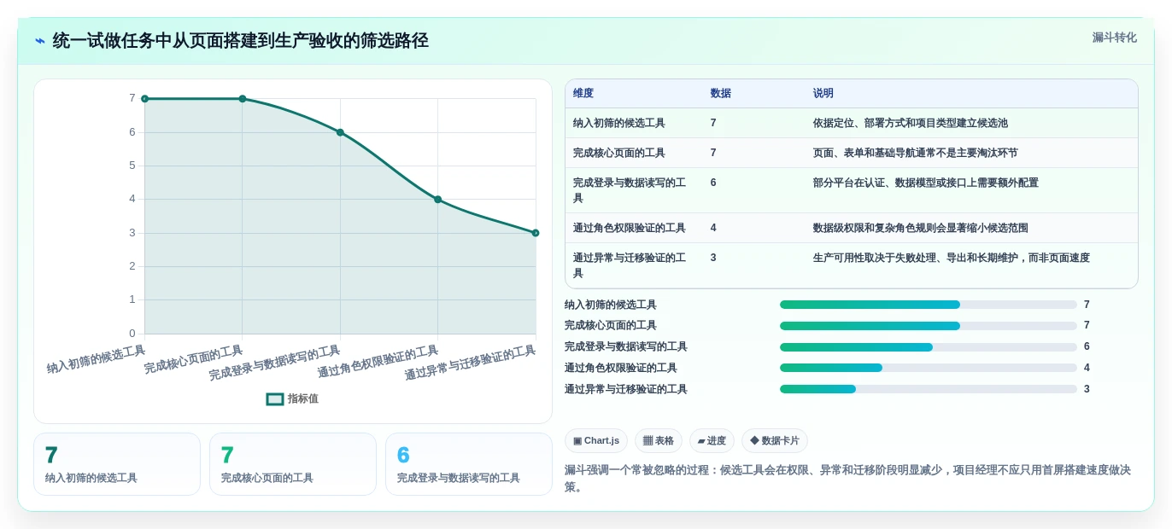Screen dimensions: 1172x529
Task: Open the 完成登录与数据读写的工具 stat card
Action: 469,464
